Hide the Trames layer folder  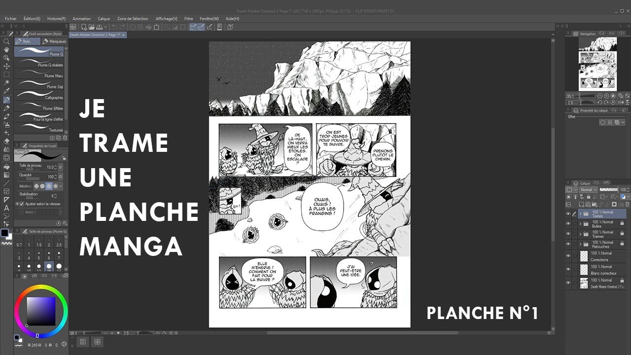pos(568,234)
